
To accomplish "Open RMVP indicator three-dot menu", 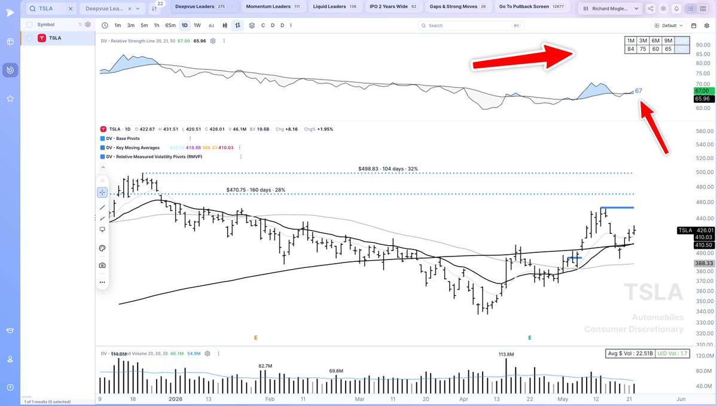I will [x=241, y=157].
